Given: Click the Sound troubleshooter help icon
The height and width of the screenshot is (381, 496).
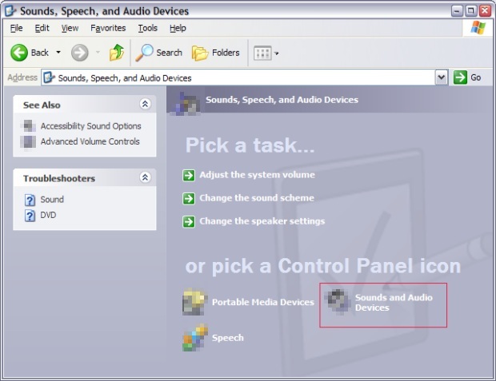Looking at the screenshot, I should point(30,200).
